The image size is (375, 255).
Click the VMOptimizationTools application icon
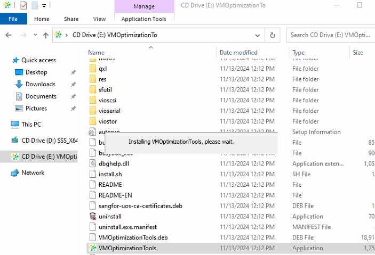pyautogui.click(x=92, y=248)
